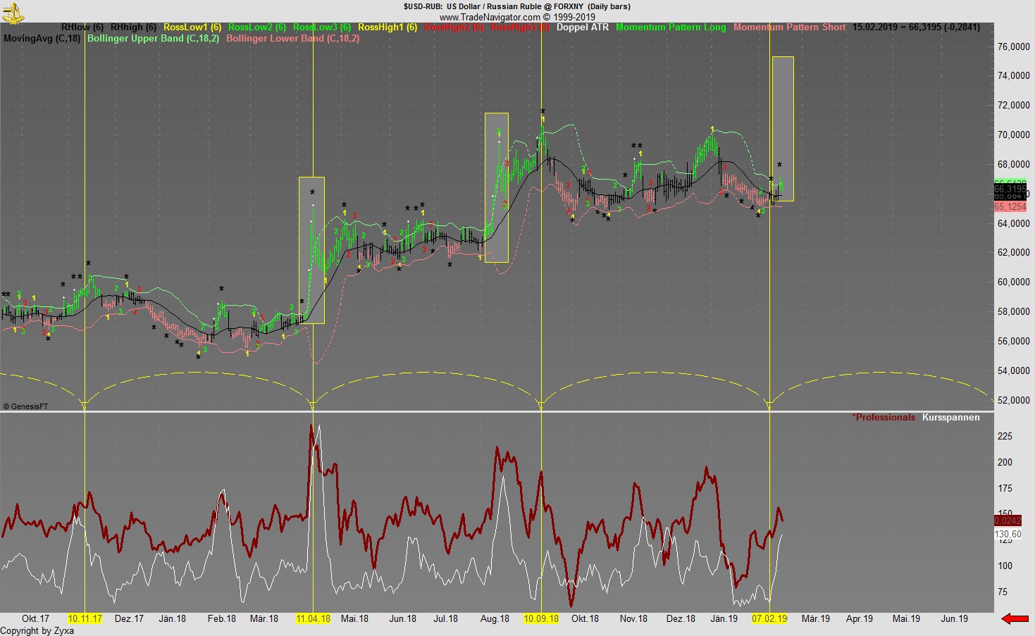Click the 52,0000 price axis label

tap(1014, 401)
